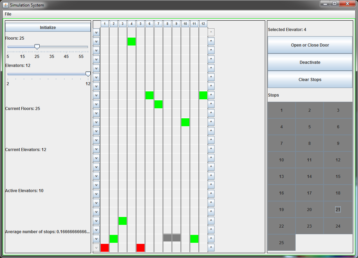Click down call arrow on elevator 2's floor row
Screen dimensions: 358x258
[x=96, y=239]
